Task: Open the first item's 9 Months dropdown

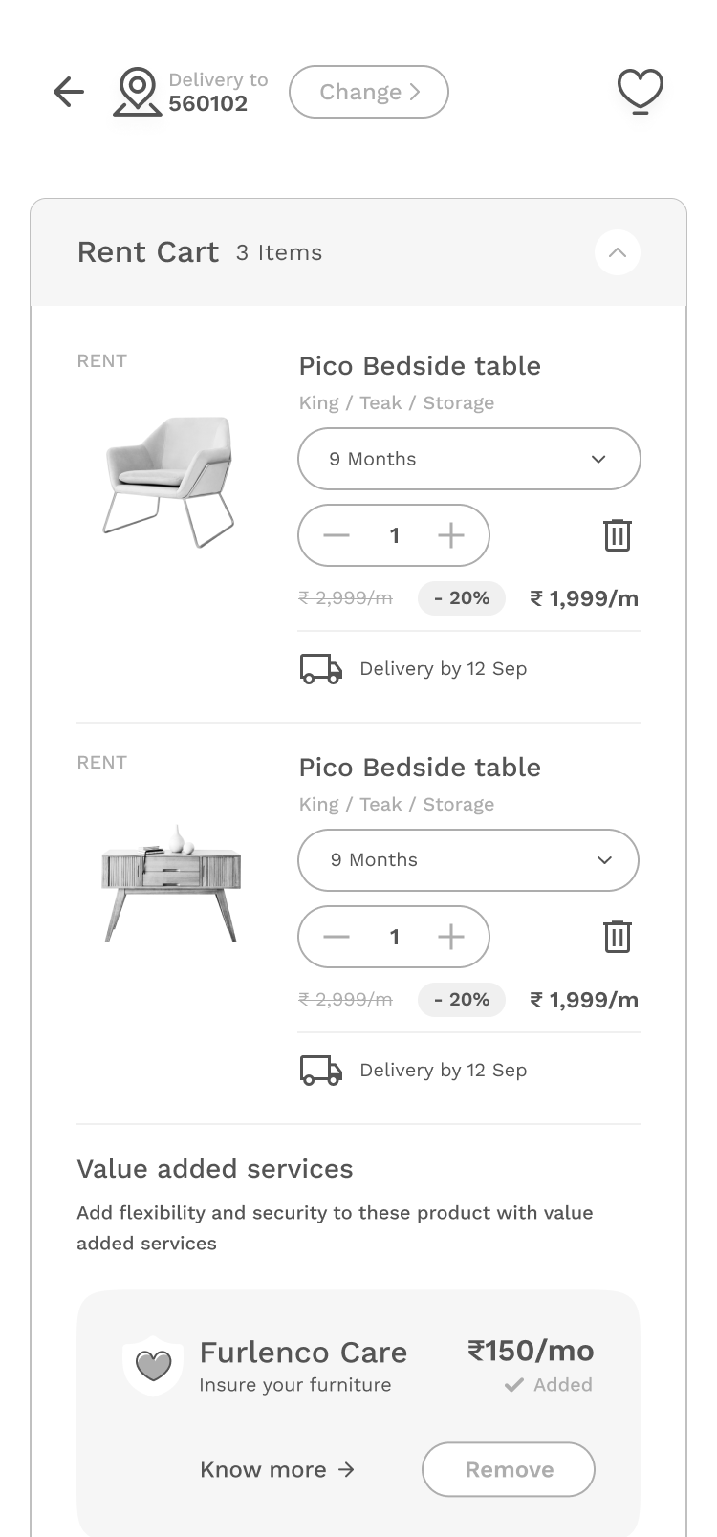Action: coord(468,459)
